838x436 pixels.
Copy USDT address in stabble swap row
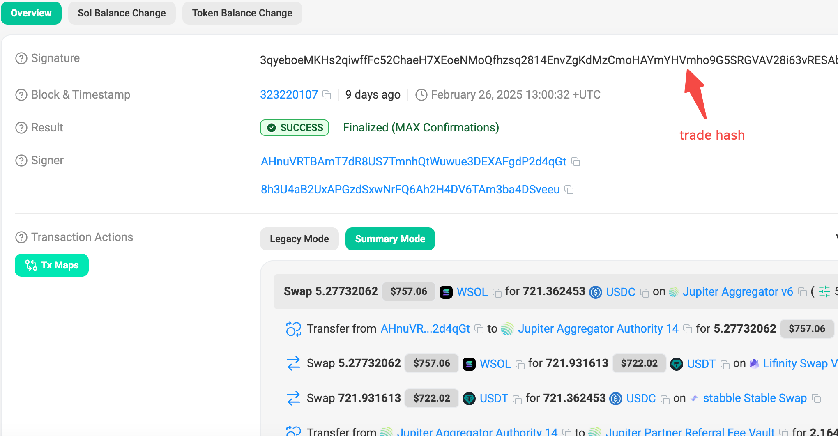tap(518, 399)
